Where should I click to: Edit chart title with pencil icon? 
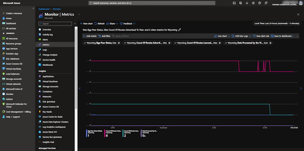179,30
